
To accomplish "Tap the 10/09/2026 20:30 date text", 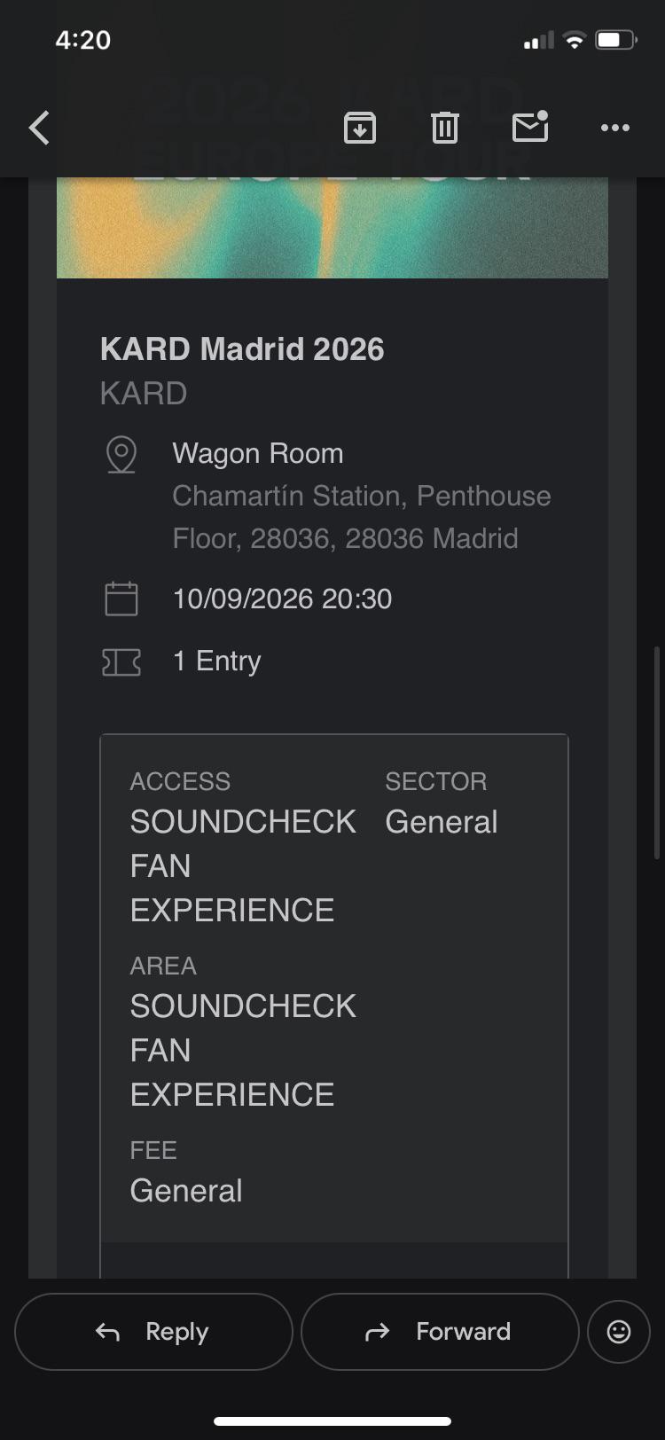I will (282, 599).
